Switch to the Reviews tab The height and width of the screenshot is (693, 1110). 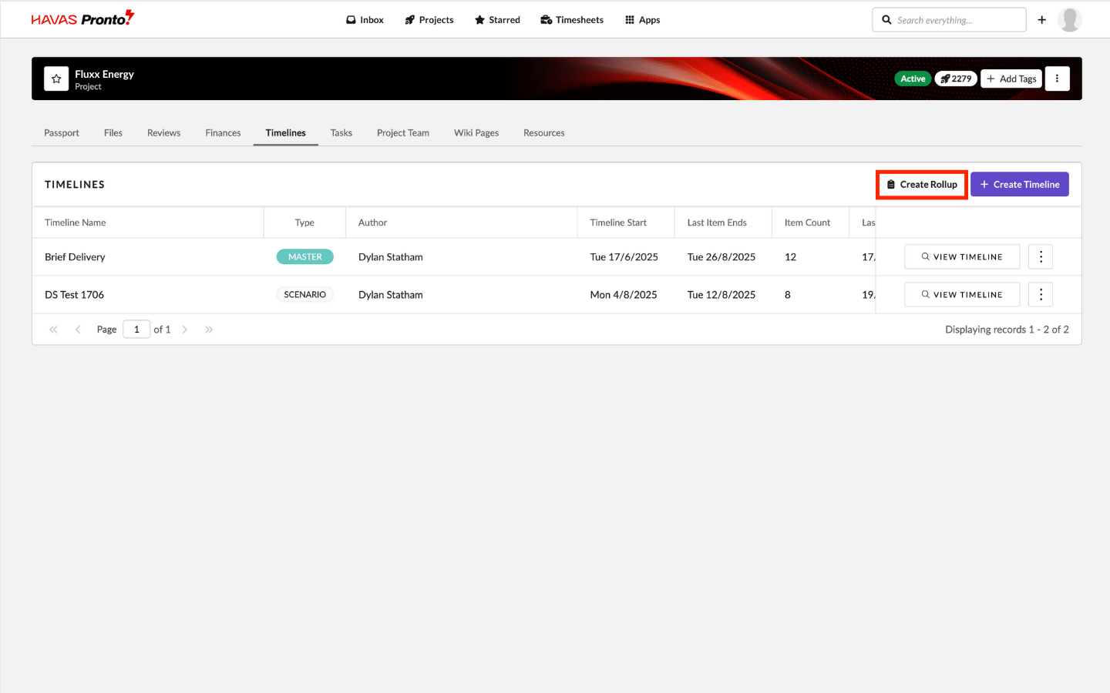[164, 132]
